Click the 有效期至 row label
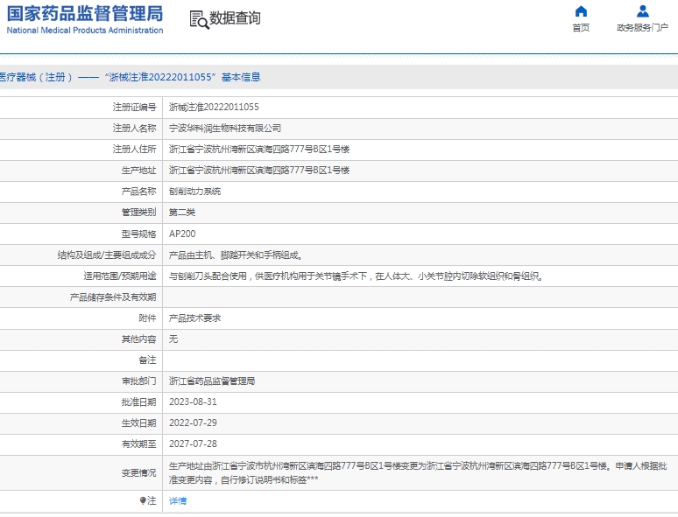The width and height of the screenshot is (678, 517). tap(138, 444)
